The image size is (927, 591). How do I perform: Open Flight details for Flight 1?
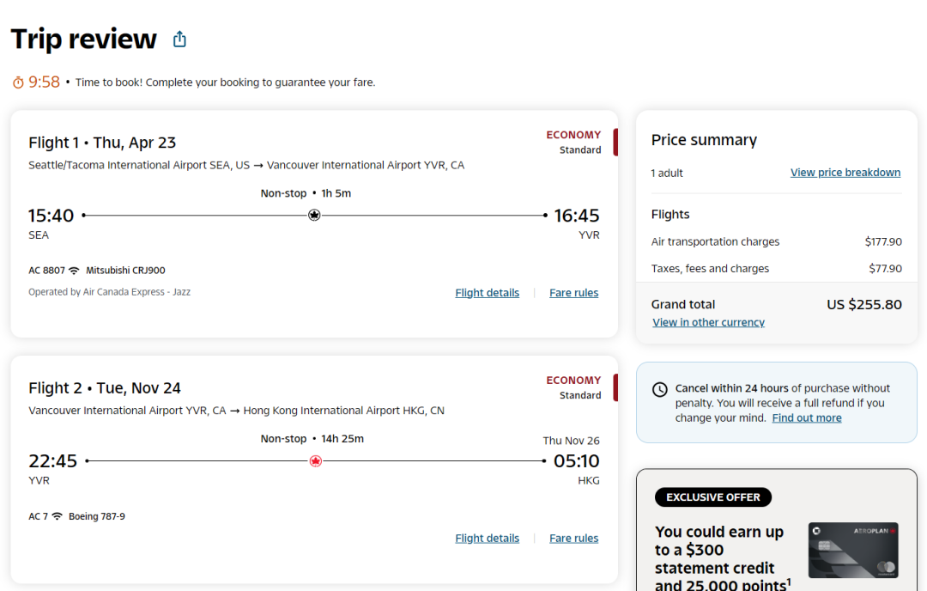[487, 293]
